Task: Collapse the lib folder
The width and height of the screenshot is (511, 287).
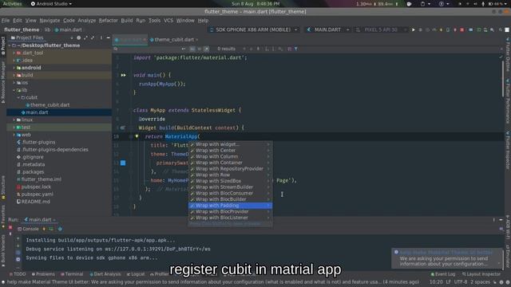Action: (14, 90)
